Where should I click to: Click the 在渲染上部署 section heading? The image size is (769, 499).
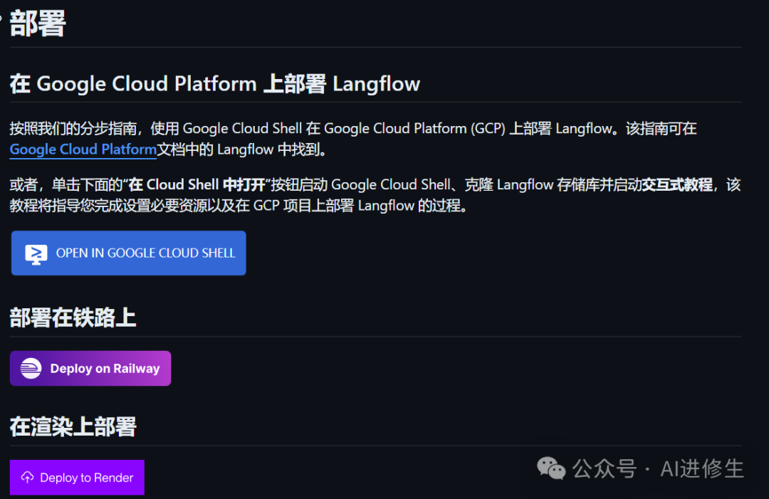click(x=73, y=427)
